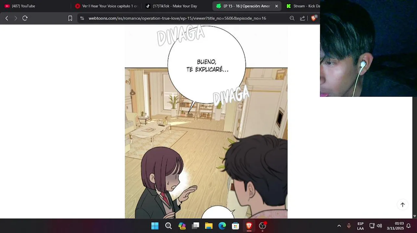The width and height of the screenshot is (417, 233).
Task: Open the zoom magnifier in address bar
Action: click(292, 18)
